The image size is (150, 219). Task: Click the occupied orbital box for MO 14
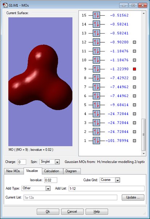coord(96,24)
